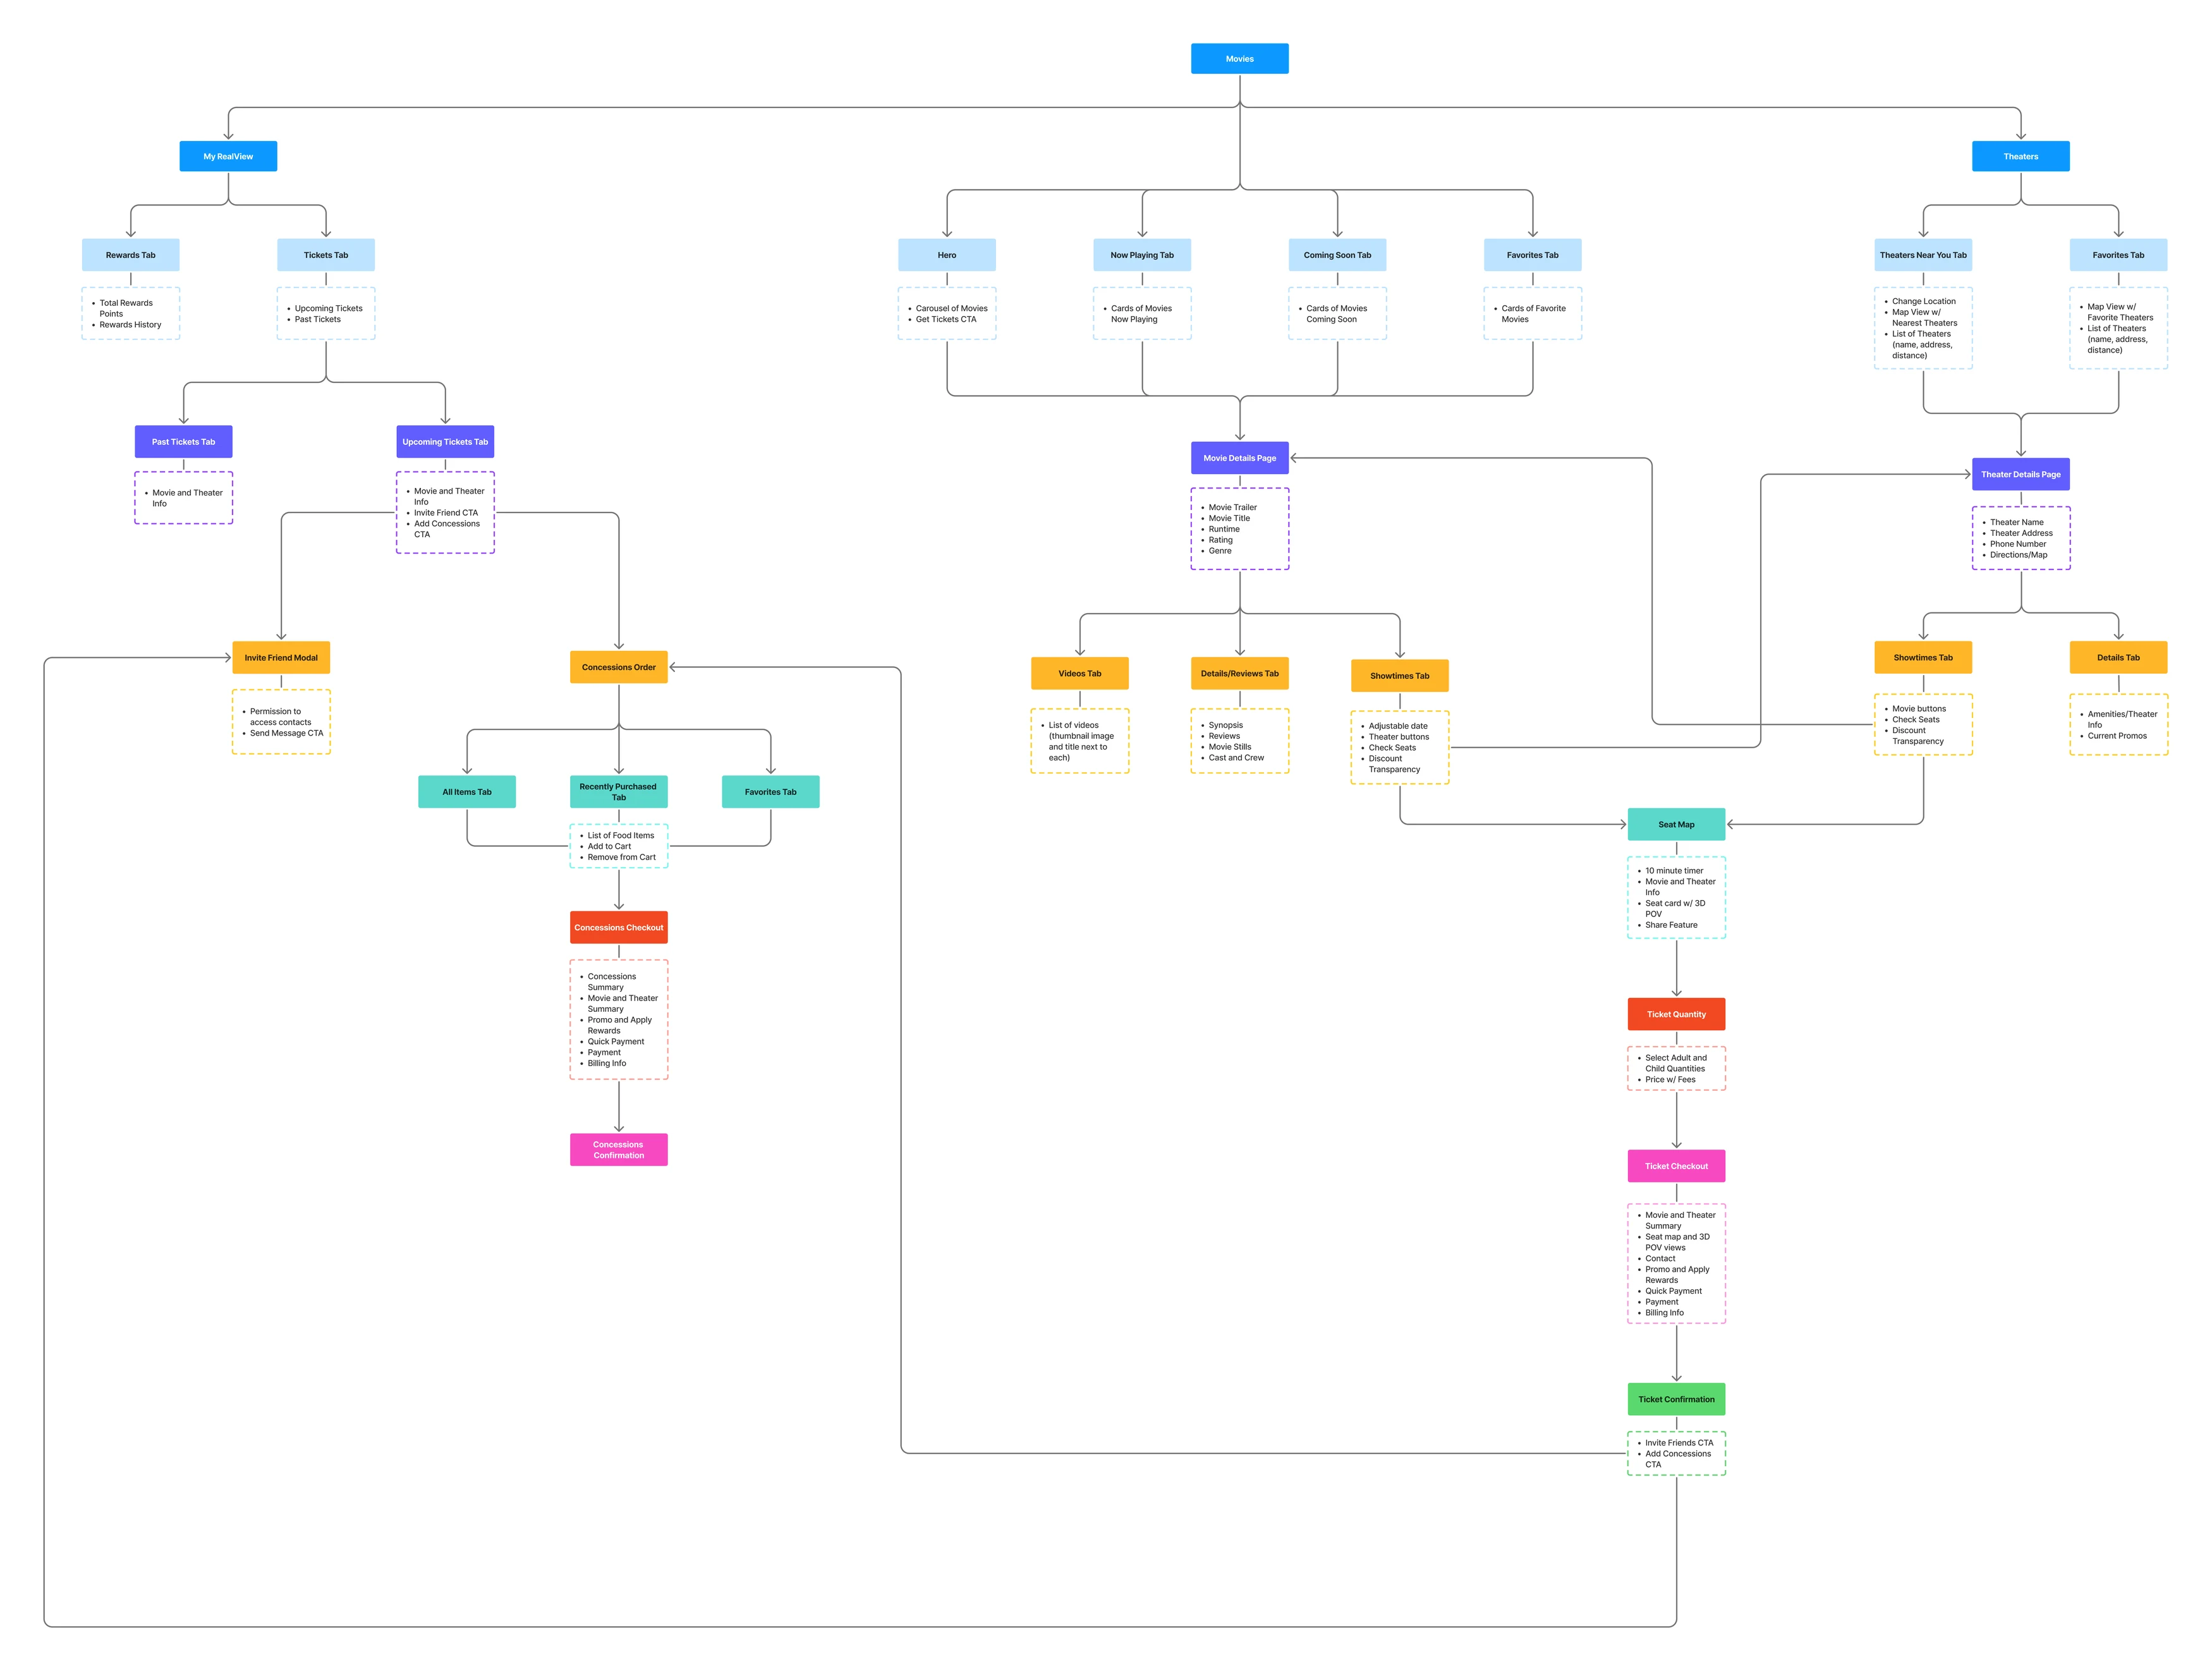Screen dimensions: 2212x1671
Task: Click the Concessions Order node
Action: click(619, 667)
